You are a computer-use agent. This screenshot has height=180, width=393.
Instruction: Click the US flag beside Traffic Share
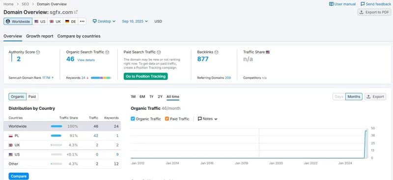[268, 52]
